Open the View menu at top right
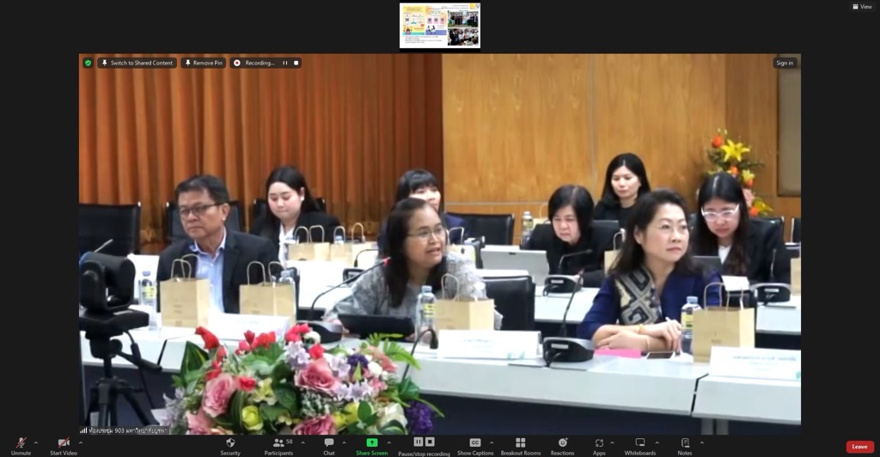Viewport: 880px width, 457px height. [862, 6]
